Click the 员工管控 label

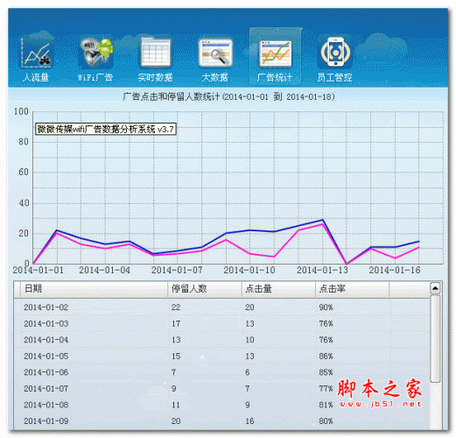(334, 77)
